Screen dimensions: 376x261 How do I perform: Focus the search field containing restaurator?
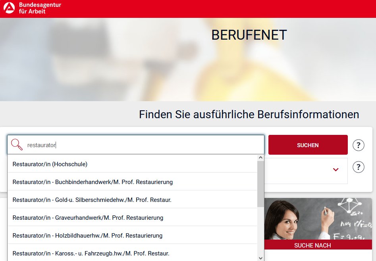pos(136,145)
